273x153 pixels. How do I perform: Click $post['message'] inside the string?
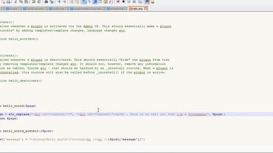tap(126, 139)
